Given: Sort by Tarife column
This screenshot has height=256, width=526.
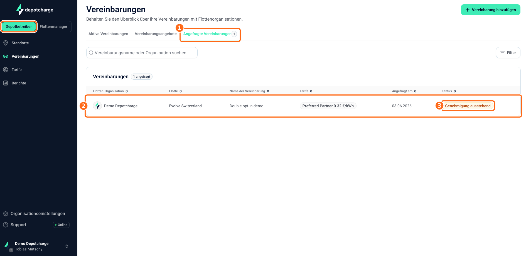Looking at the screenshot, I should click(306, 91).
